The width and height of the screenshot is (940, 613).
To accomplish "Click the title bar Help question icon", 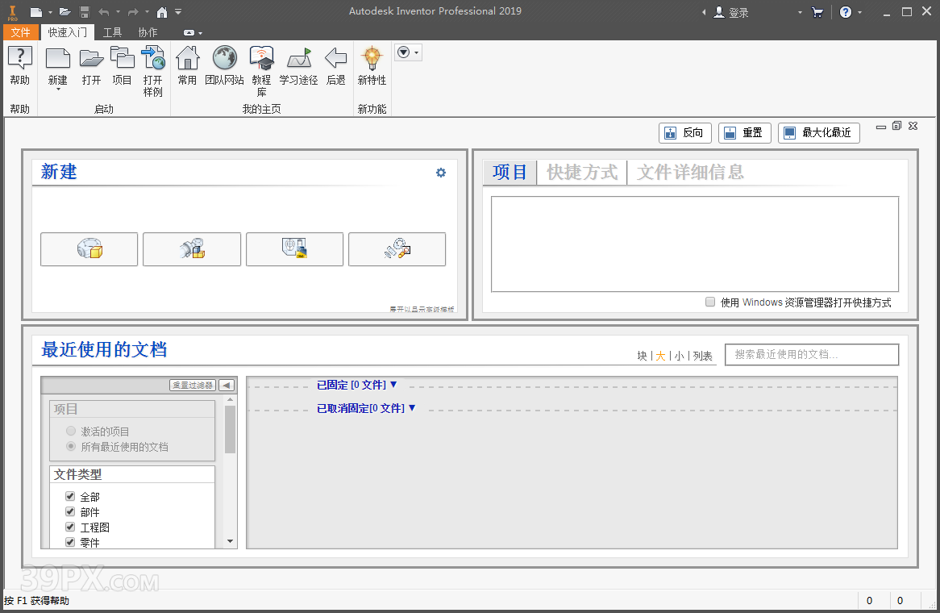I will coord(846,12).
